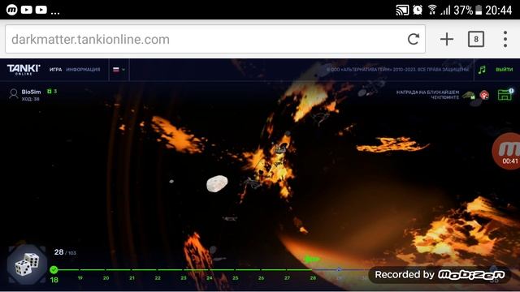Open the green shop icon with notification
The width and height of the screenshot is (520, 292).
[x=505, y=95]
